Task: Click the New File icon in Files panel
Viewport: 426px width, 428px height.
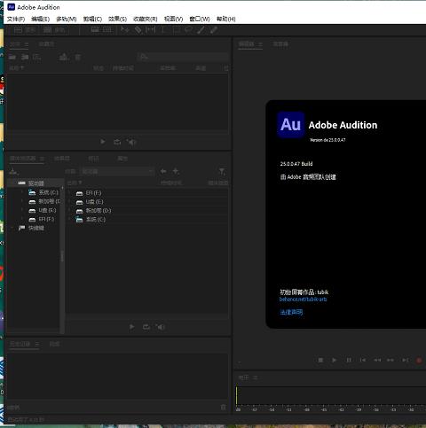Action: pos(36,57)
